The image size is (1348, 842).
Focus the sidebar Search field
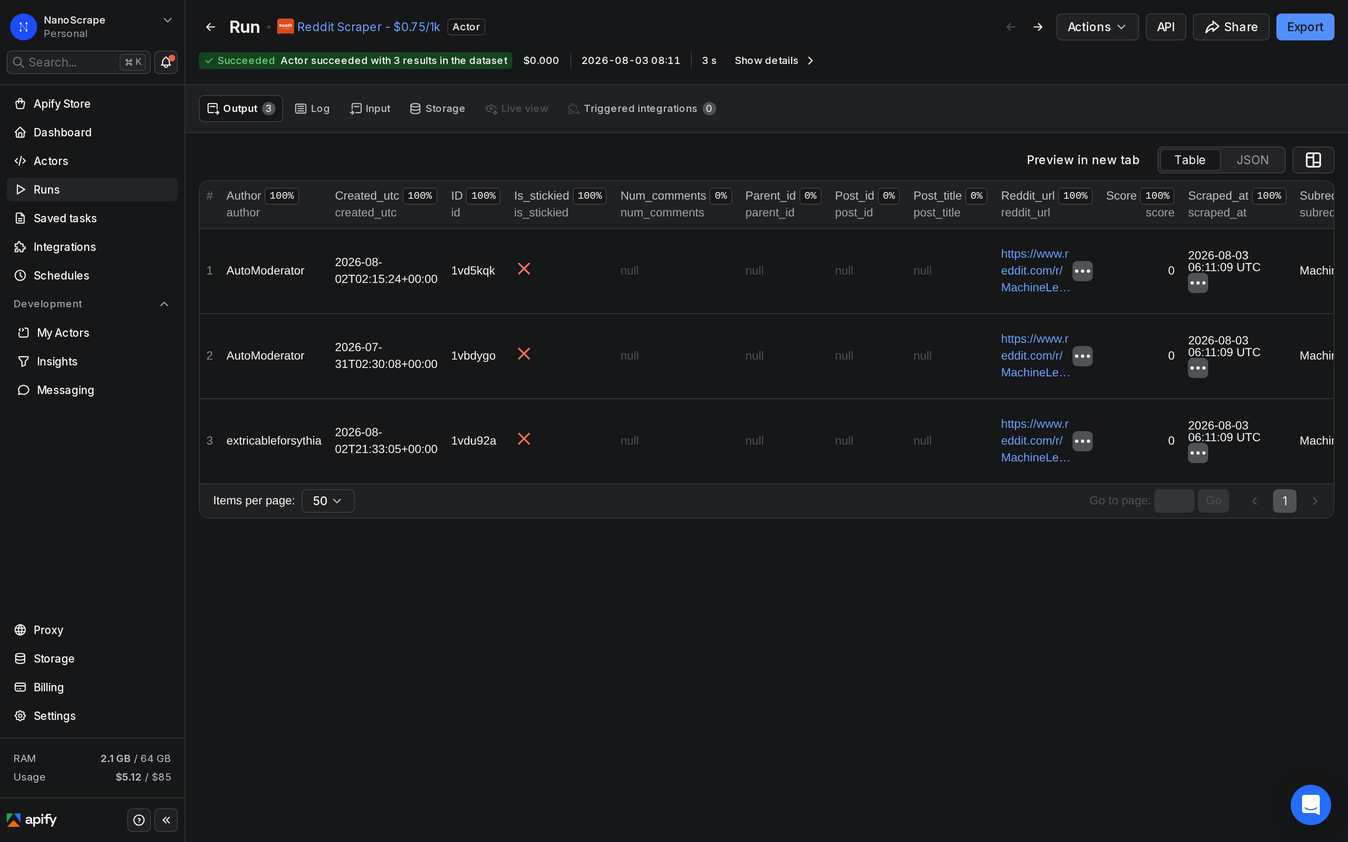(78, 62)
